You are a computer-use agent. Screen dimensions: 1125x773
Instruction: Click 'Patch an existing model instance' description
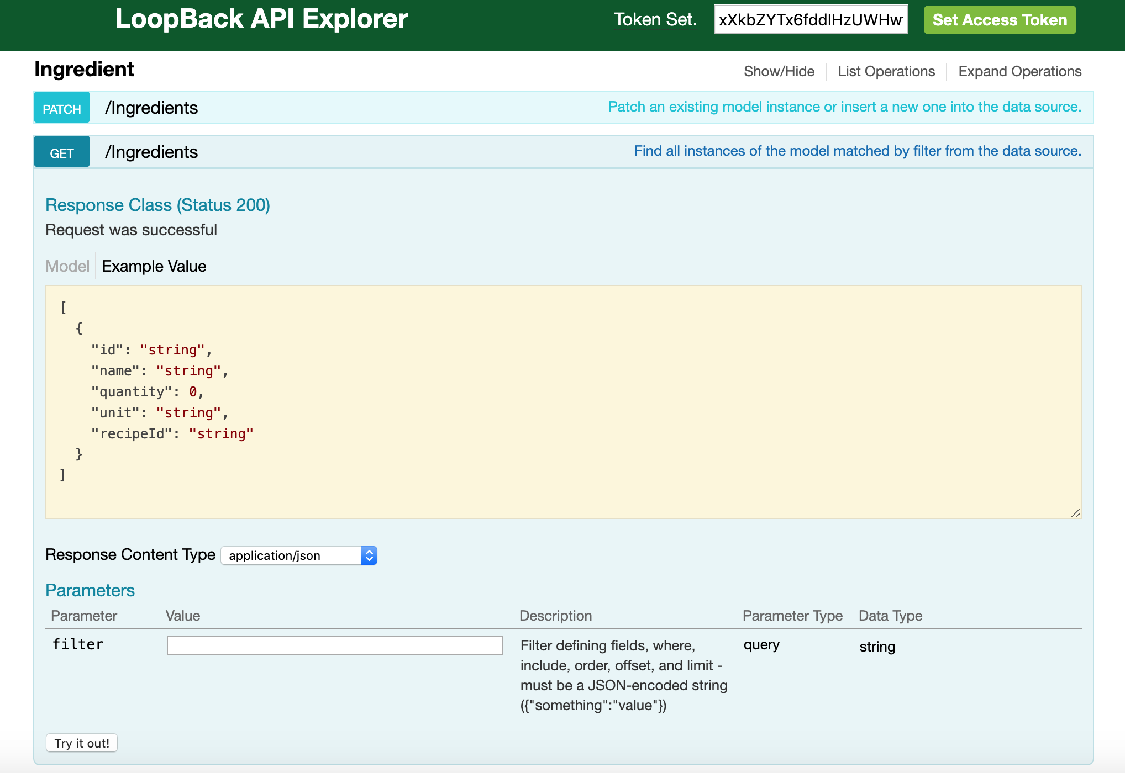click(845, 107)
